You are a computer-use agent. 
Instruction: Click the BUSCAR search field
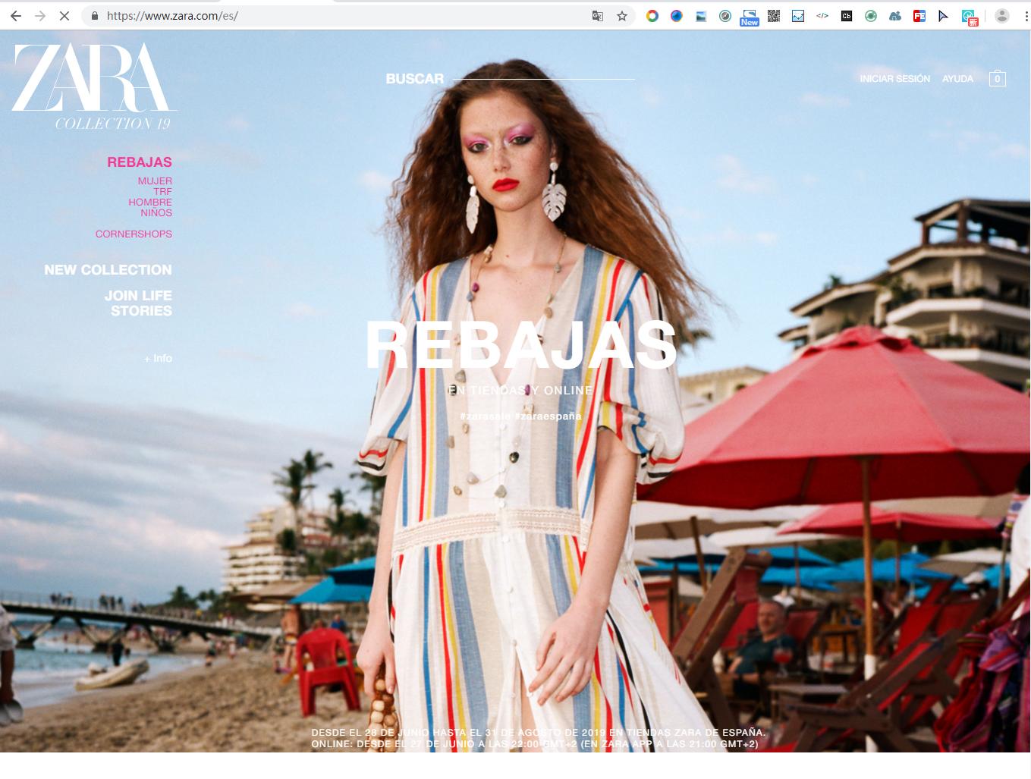click(510, 78)
